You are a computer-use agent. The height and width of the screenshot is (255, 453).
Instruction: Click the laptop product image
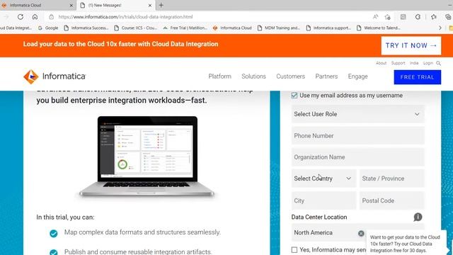pos(147,157)
